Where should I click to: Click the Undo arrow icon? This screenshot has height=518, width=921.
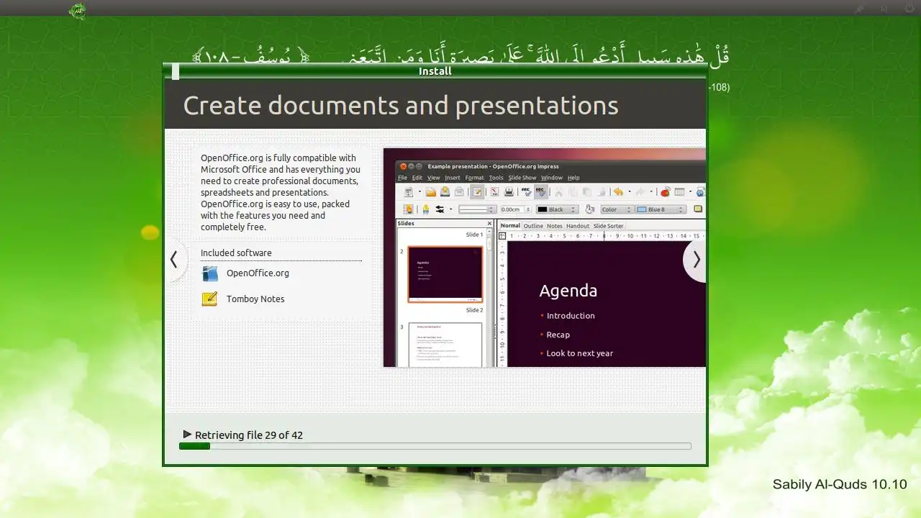tap(618, 192)
